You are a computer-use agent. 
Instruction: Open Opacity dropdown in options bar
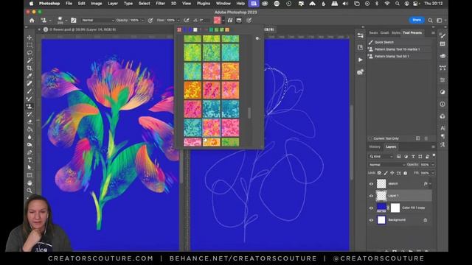(142, 20)
